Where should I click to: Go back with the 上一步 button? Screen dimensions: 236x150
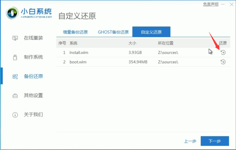click(190, 141)
